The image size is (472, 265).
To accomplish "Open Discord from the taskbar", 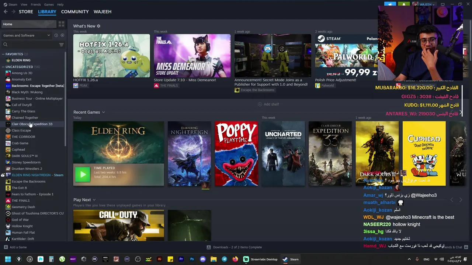I will click(x=202, y=259).
